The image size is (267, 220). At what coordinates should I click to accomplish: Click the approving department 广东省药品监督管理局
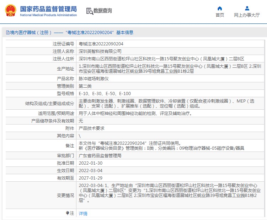click(x=100, y=155)
